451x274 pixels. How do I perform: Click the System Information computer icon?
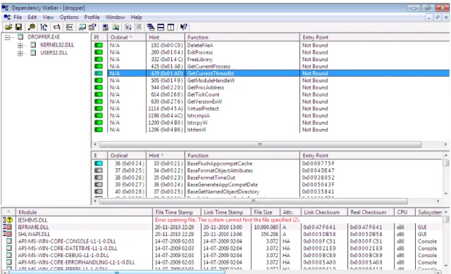coord(105,27)
